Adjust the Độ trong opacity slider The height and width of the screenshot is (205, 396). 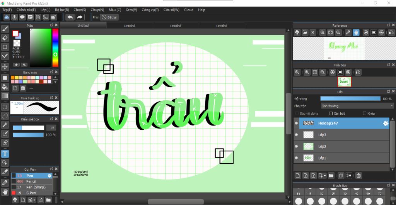tap(350, 98)
